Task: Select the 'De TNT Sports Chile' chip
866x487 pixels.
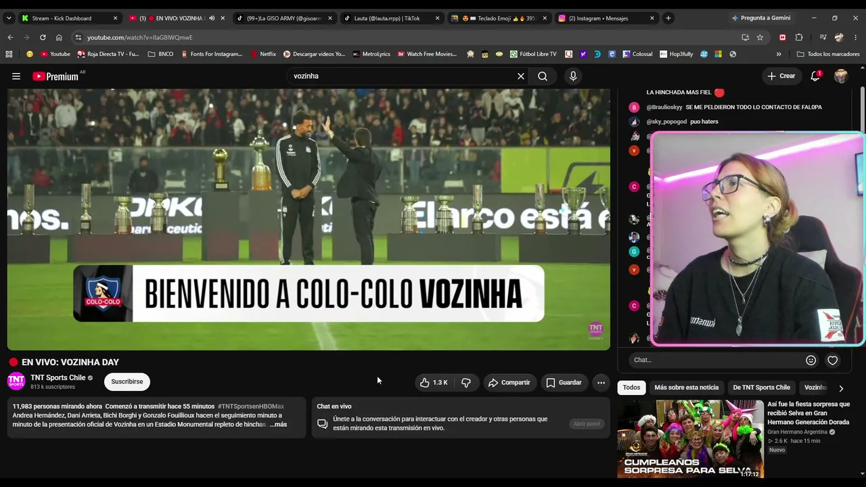Action: [x=762, y=388]
